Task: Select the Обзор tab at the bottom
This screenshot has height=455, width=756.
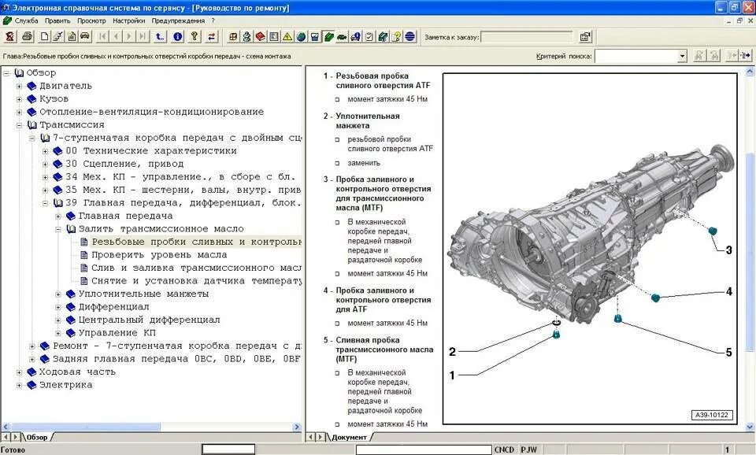Action: click(38, 437)
